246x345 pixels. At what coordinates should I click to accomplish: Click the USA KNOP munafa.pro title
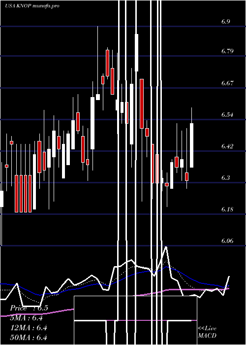click(32, 6)
